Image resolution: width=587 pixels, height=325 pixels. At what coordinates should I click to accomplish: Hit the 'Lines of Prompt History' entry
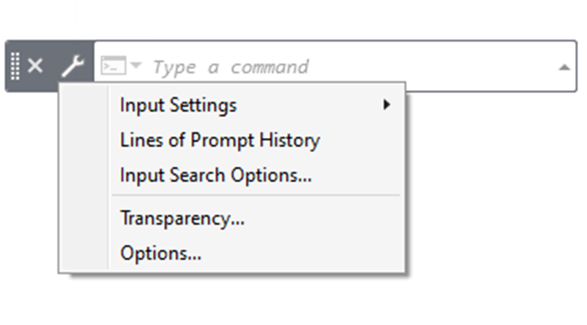tap(220, 140)
